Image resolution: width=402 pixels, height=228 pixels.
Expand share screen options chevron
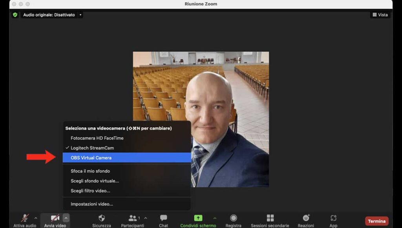pyautogui.click(x=215, y=218)
